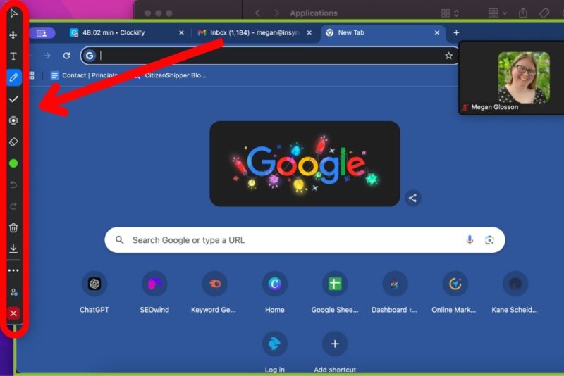
Task: Start voice search with microphone
Action: 470,240
